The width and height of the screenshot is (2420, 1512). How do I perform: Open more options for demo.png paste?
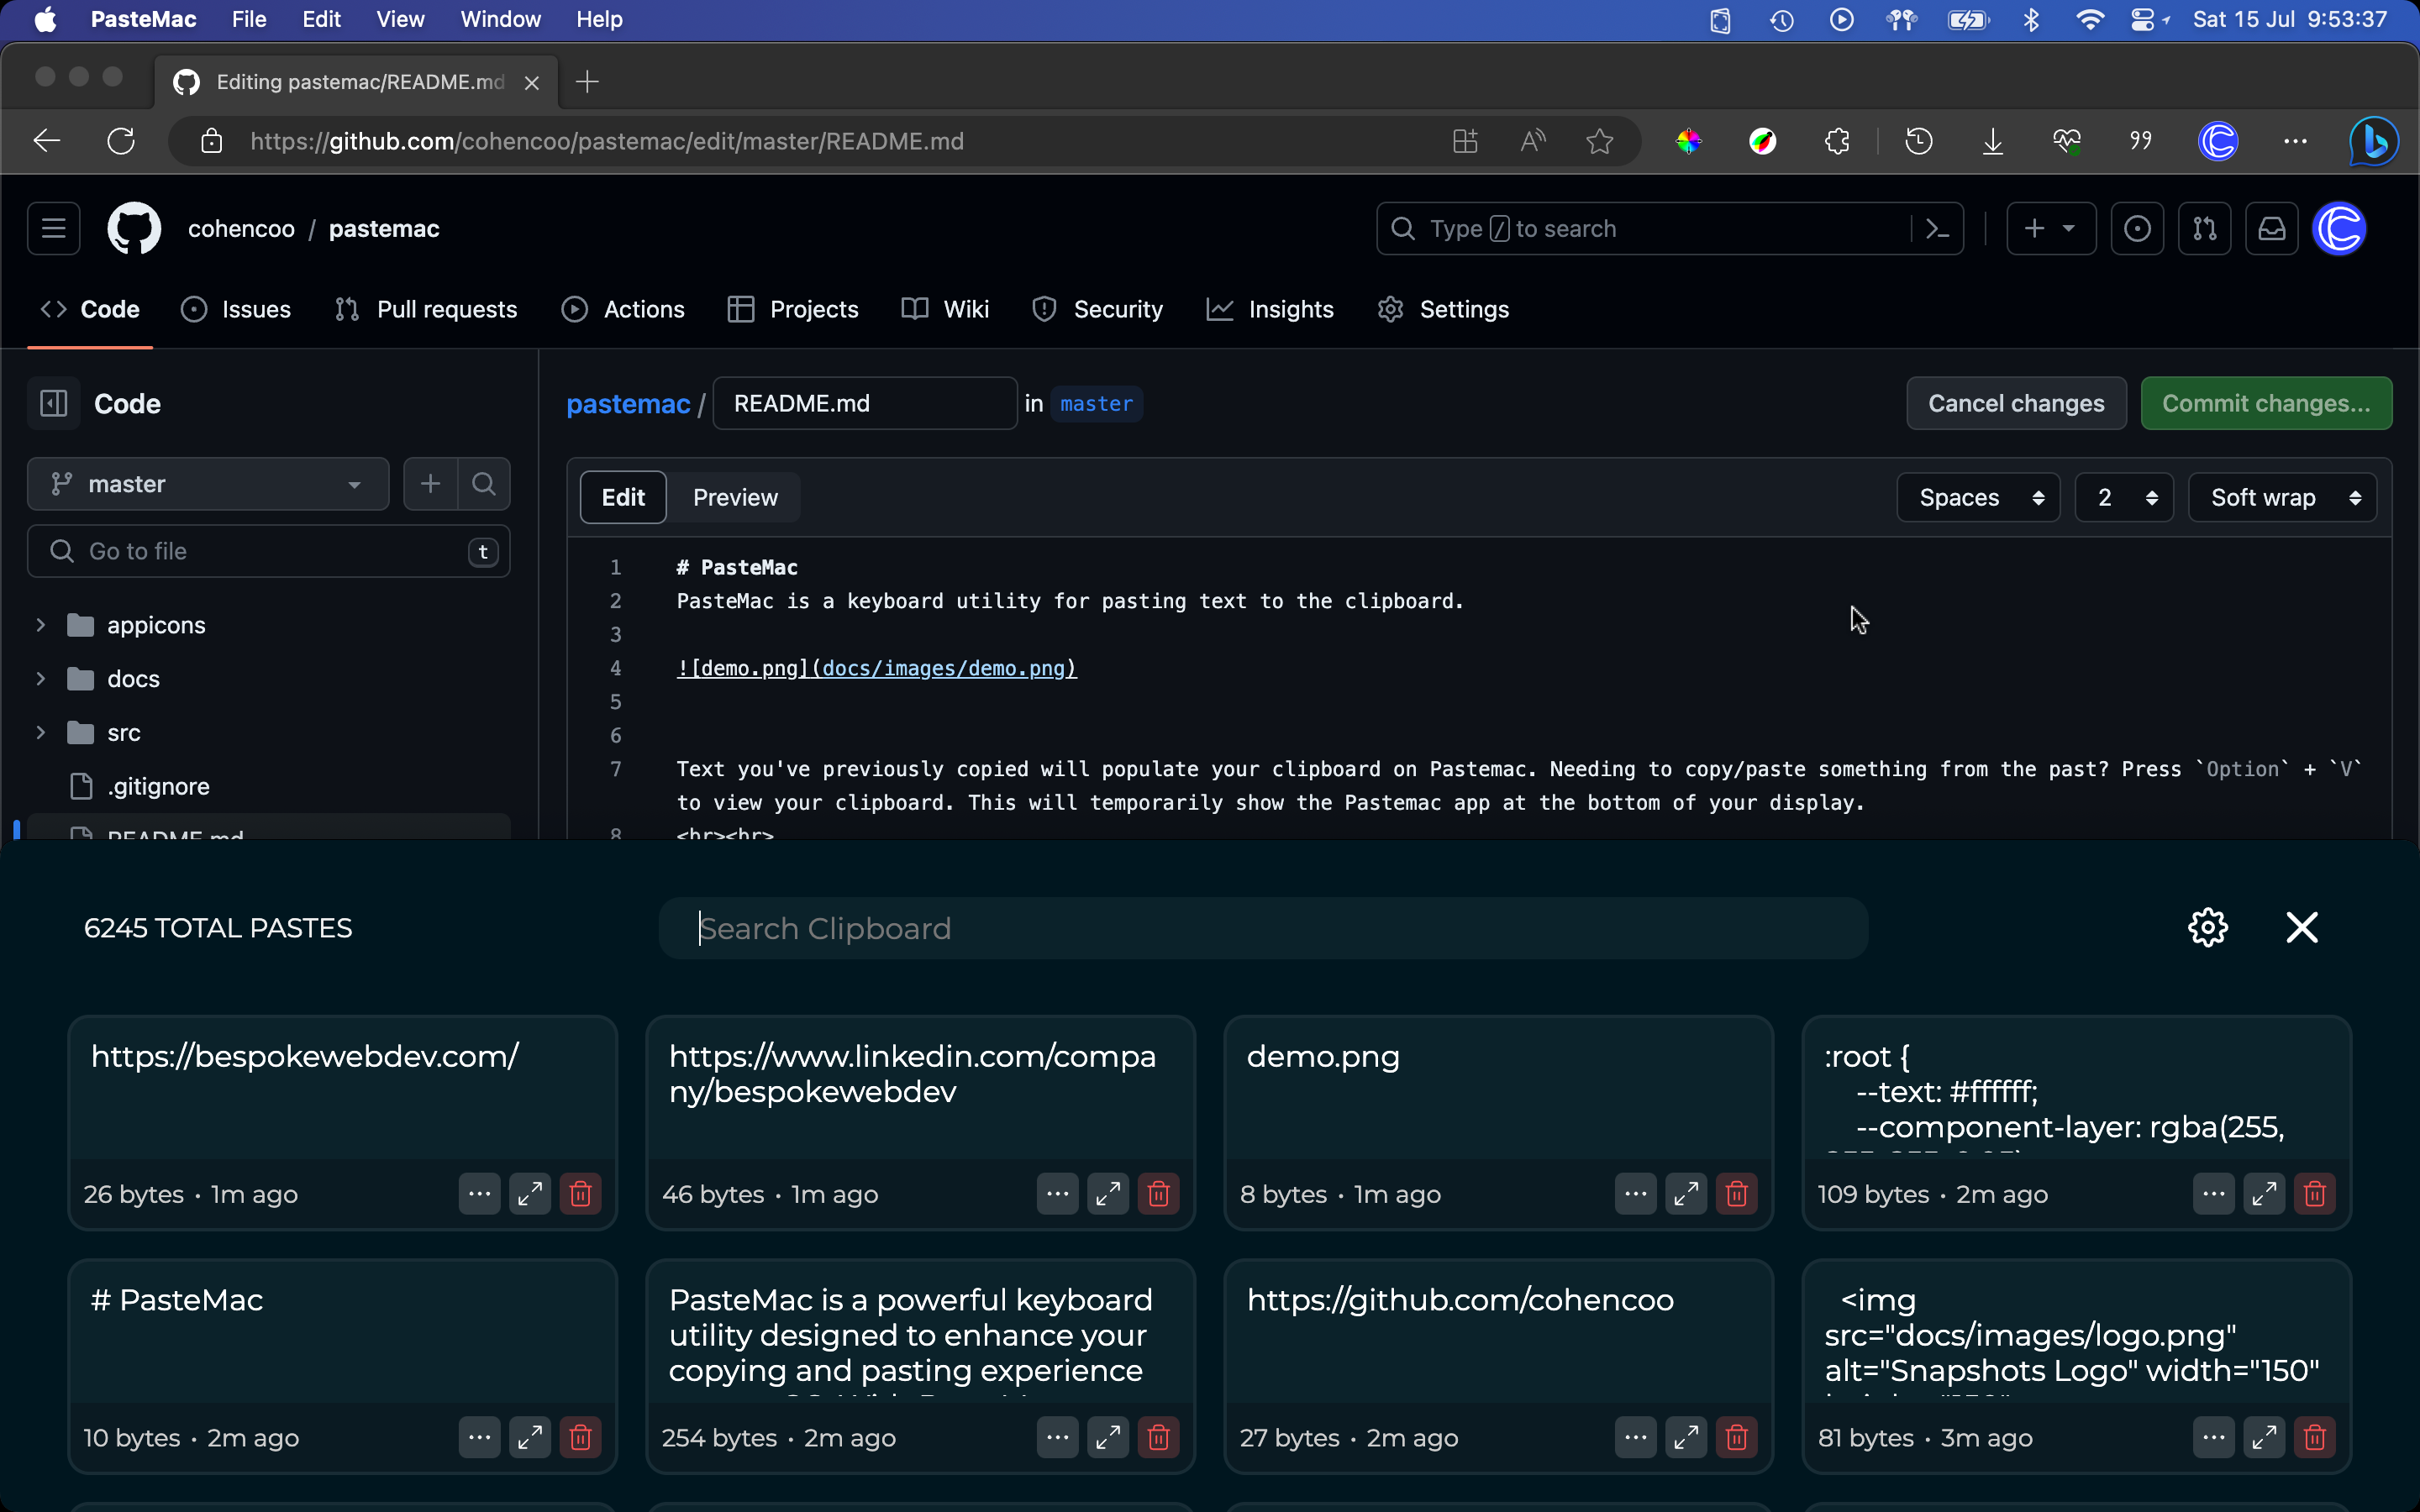pyautogui.click(x=1635, y=1193)
